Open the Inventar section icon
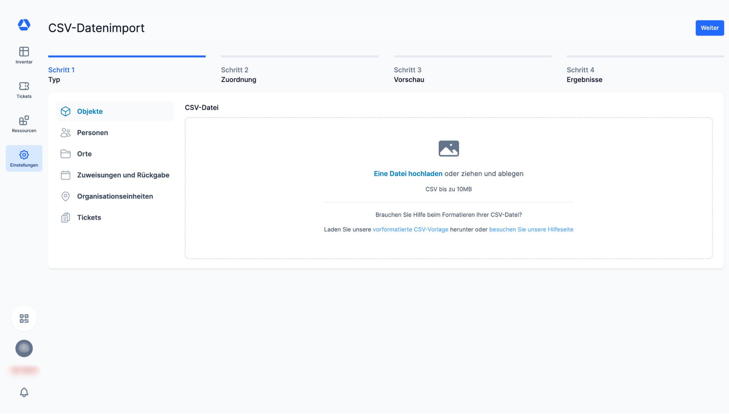Screen dimensions: 729x414 pyautogui.click(x=24, y=52)
